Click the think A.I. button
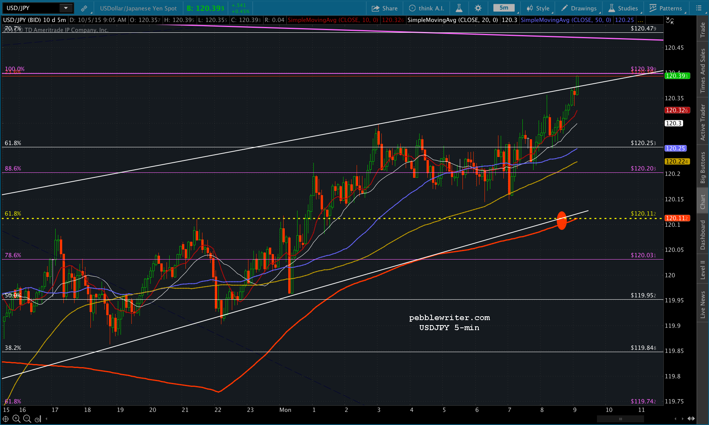The width and height of the screenshot is (709, 425). [427, 8]
